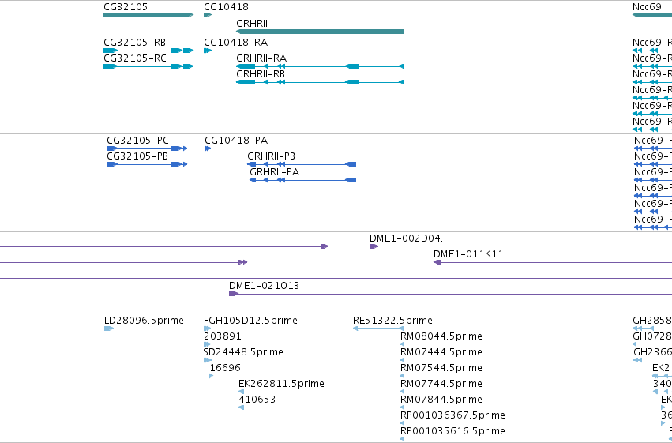Viewport: 672px width, 443px height.
Task: Click the GRHRII-PB protein feature glyph
Action: 302,164
